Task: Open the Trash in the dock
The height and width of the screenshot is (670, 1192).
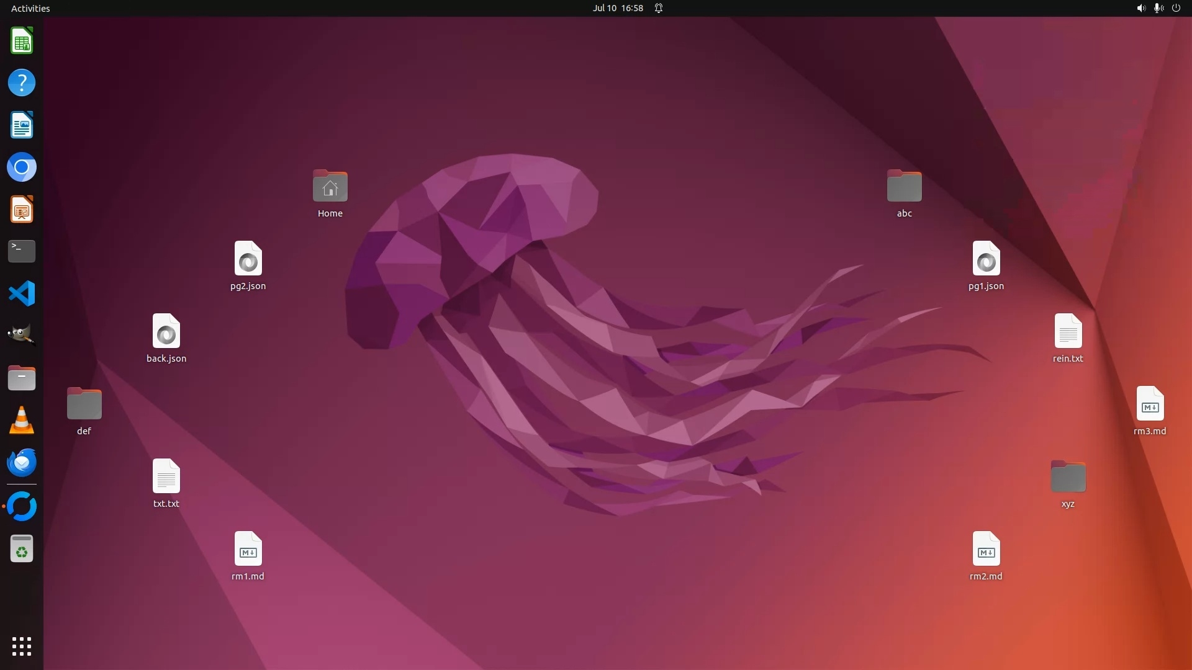Action: pos(22,549)
